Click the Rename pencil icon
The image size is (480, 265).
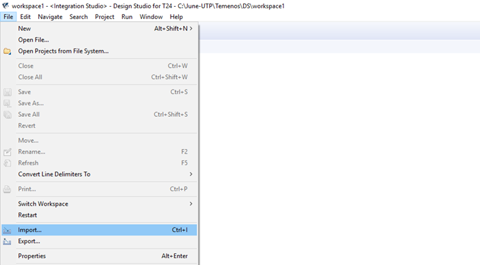(8, 152)
